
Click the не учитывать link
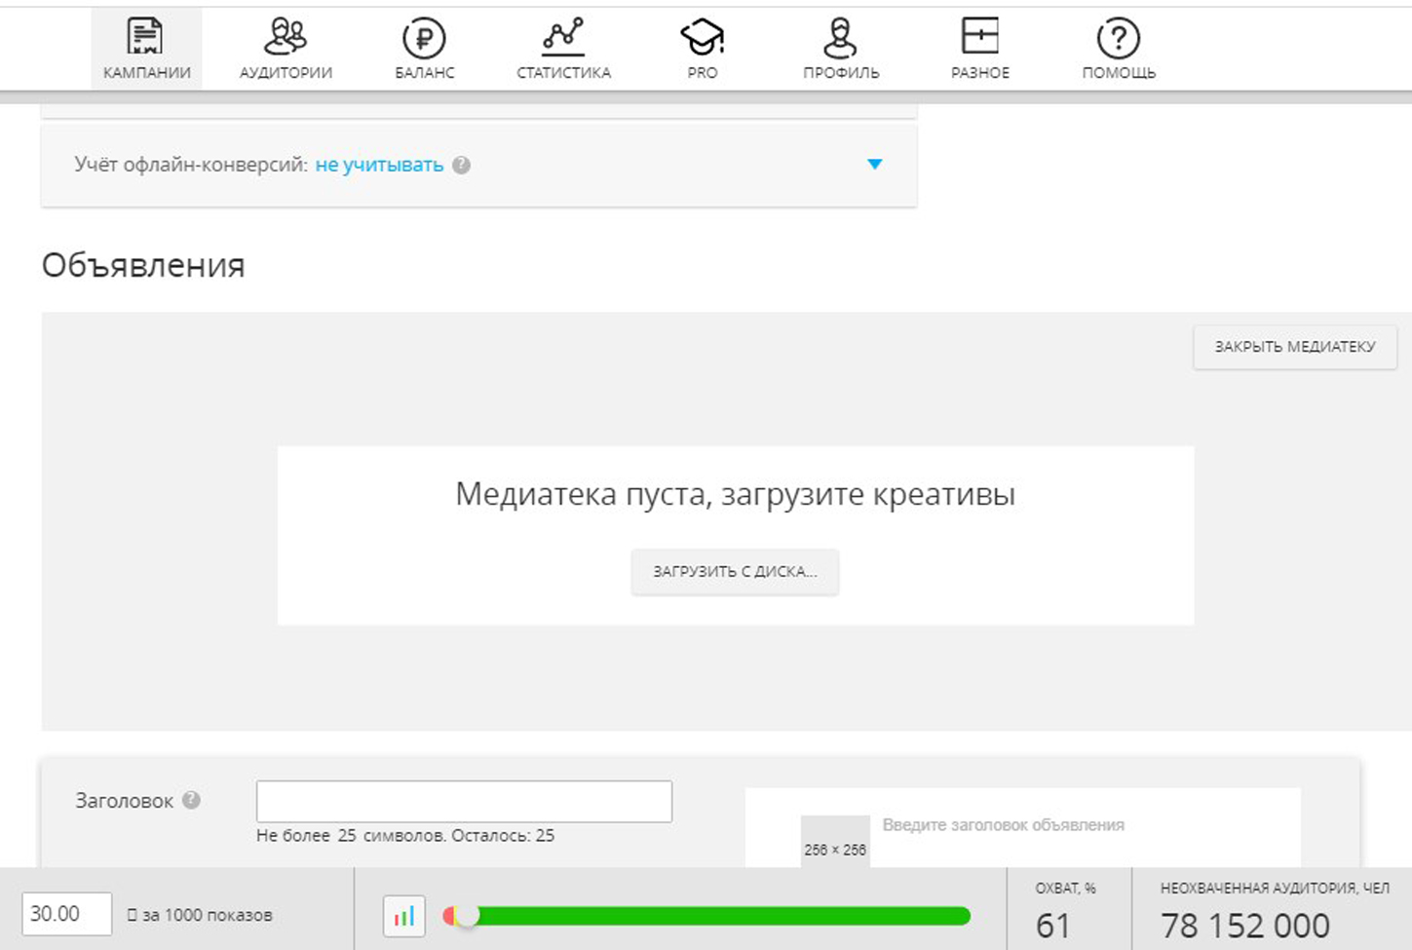tap(379, 166)
